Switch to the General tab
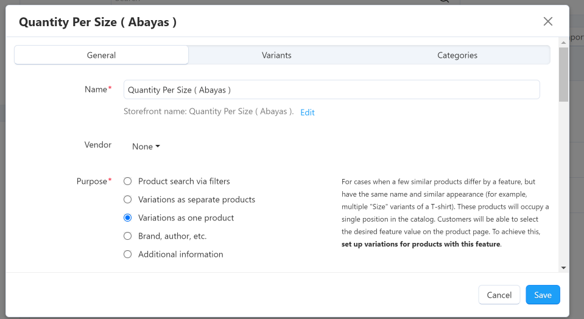 [x=101, y=55]
